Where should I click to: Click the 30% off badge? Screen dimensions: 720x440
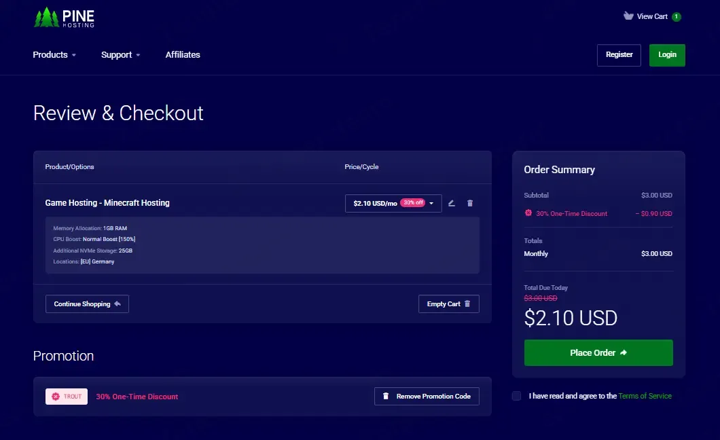point(413,203)
